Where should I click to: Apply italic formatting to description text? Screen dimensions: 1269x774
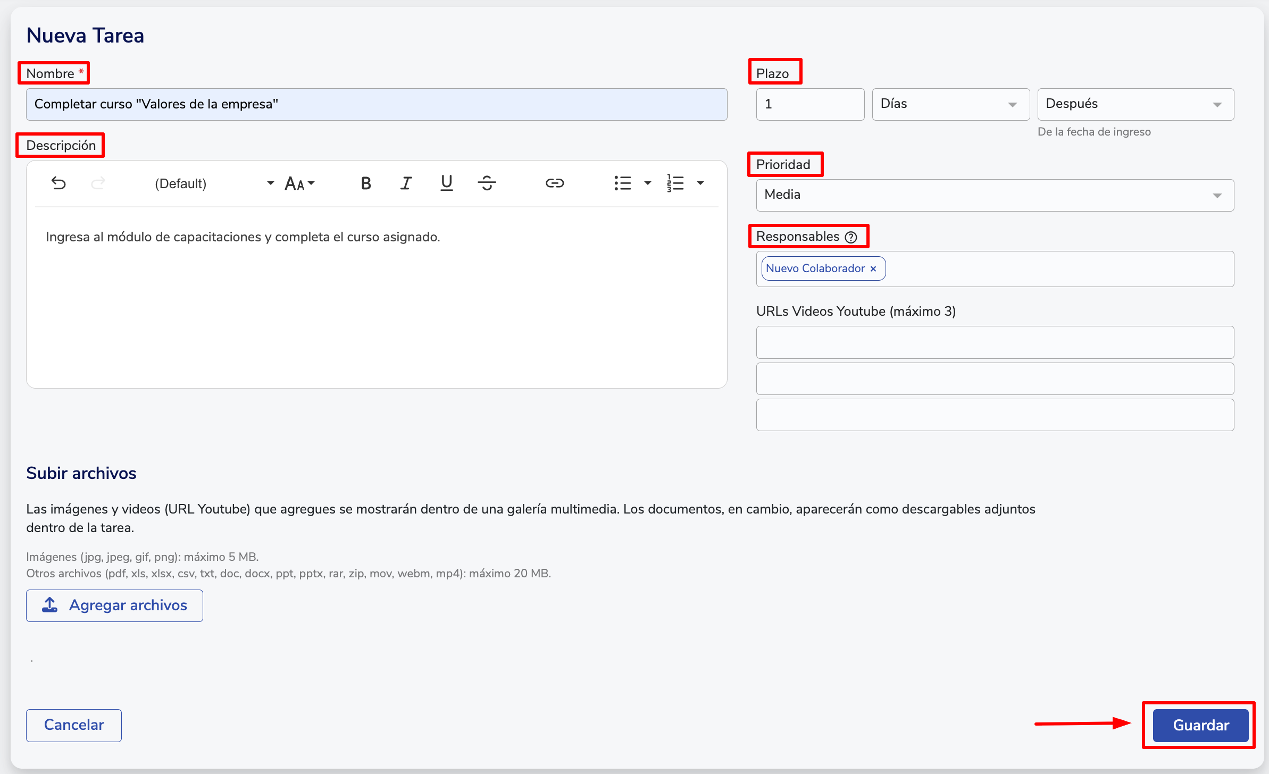[406, 183]
